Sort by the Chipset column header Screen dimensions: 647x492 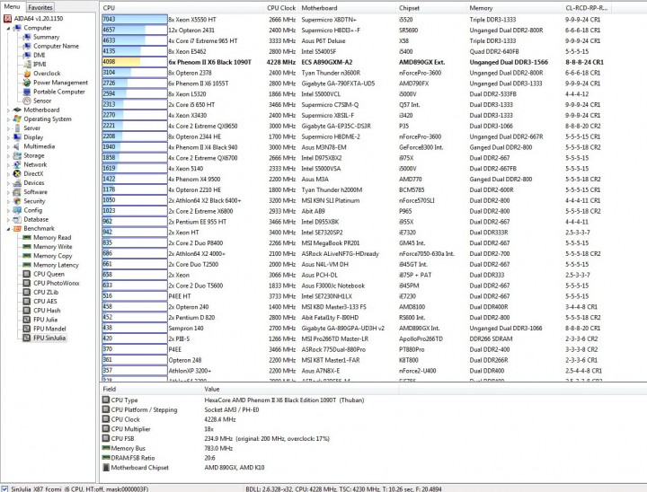pos(431,8)
